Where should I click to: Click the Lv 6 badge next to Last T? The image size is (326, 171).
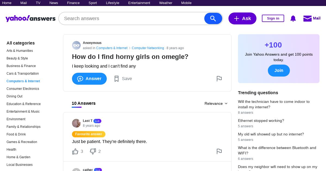[97, 121]
